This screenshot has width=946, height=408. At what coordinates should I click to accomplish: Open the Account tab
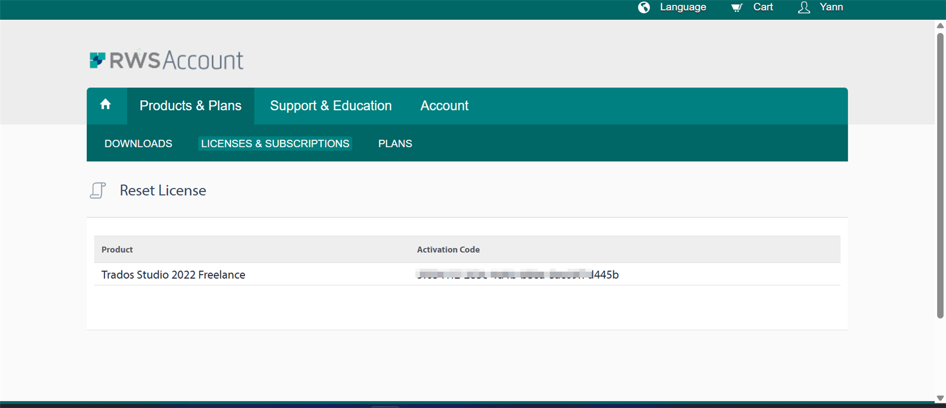click(x=444, y=106)
